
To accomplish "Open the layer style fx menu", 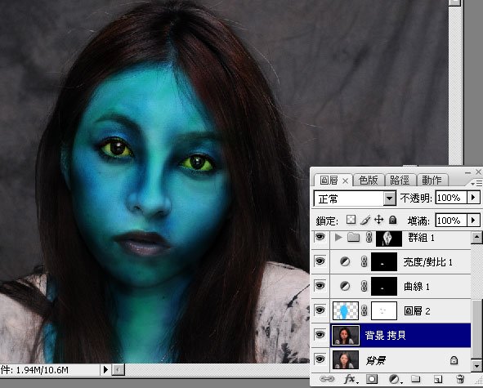I will tap(351, 379).
